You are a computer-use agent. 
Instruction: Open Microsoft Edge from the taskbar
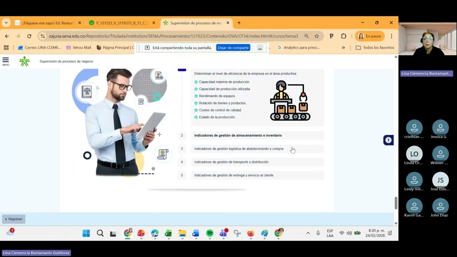[x=155, y=233]
